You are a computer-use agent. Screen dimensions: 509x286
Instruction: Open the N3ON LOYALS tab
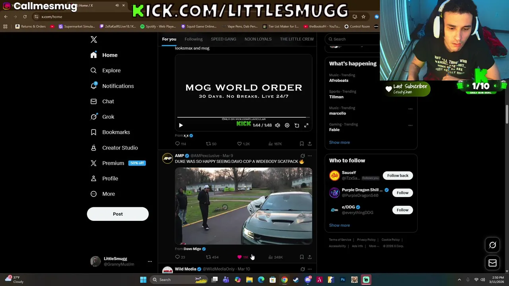tap(258, 39)
